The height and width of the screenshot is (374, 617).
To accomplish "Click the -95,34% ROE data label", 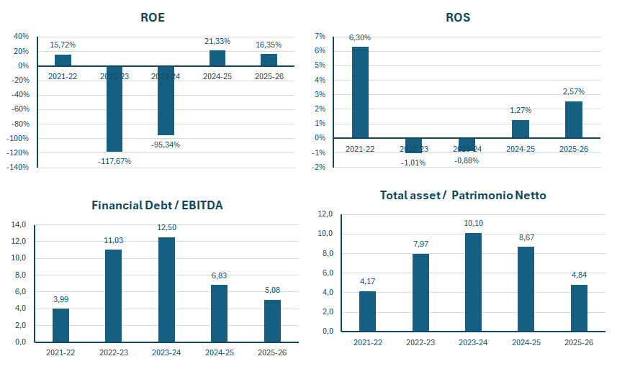I will [166, 145].
